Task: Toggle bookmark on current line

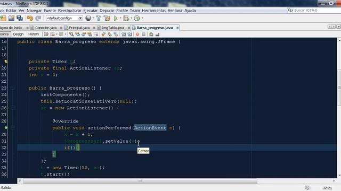Action: [116, 34]
